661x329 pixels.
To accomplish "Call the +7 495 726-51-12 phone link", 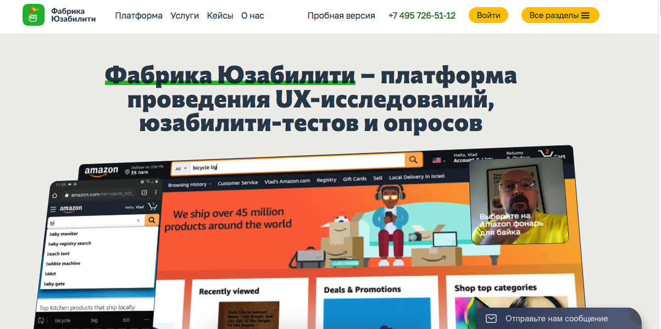I will [422, 15].
